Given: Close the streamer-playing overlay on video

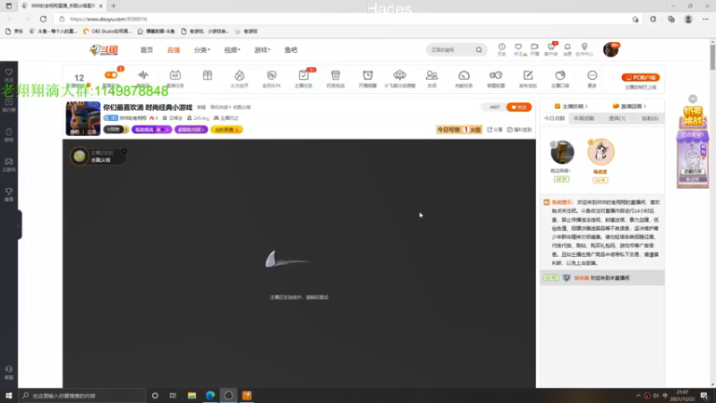Looking at the screenshot, I should point(124,150).
